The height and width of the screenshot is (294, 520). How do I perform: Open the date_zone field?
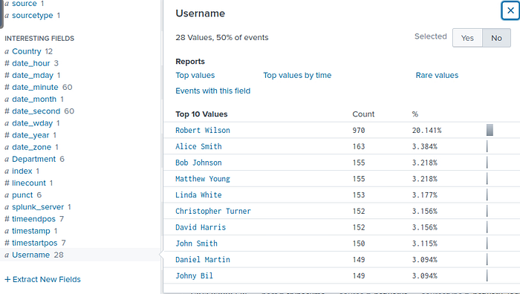tap(31, 147)
